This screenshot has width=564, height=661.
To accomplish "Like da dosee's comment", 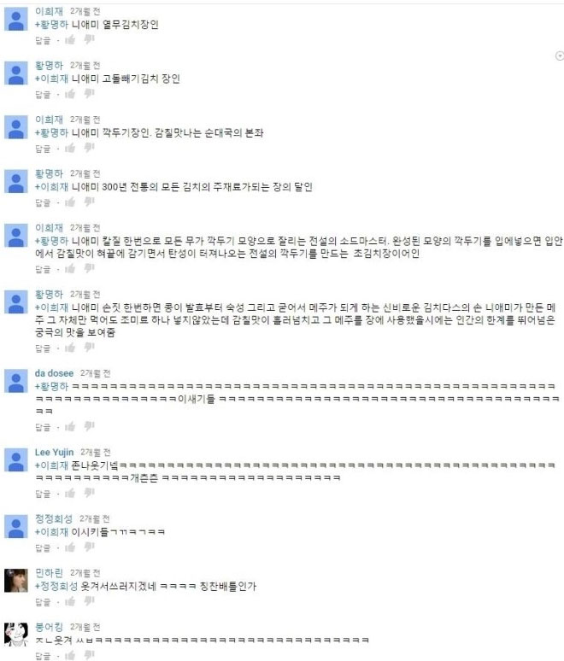I will pyautogui.click(x=70, y=426).
